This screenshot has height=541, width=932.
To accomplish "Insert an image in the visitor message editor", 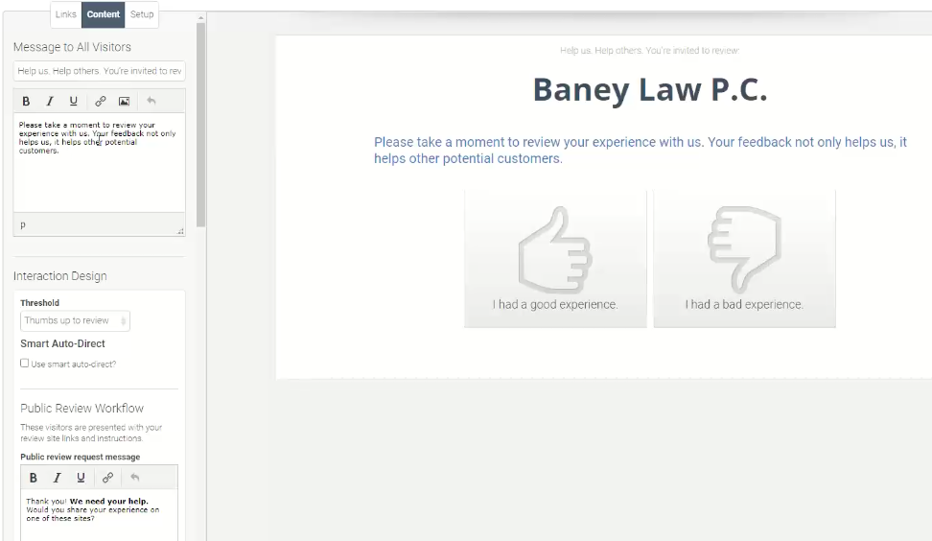I will [125, 101].
